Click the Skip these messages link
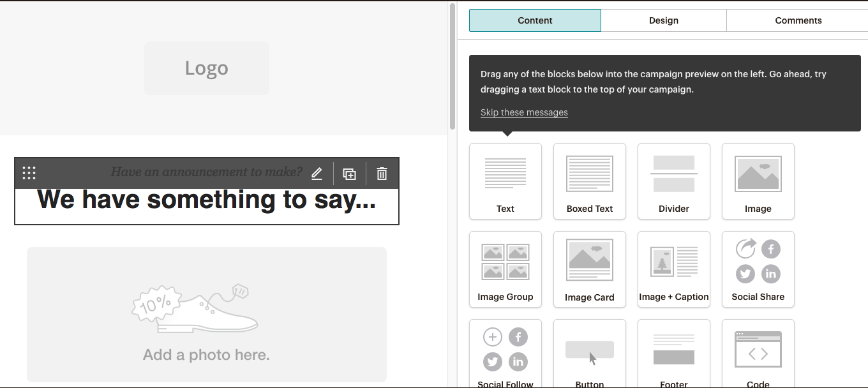 [523, 112]
